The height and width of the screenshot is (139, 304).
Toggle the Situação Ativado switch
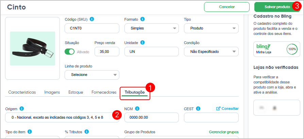pos(69,52)
